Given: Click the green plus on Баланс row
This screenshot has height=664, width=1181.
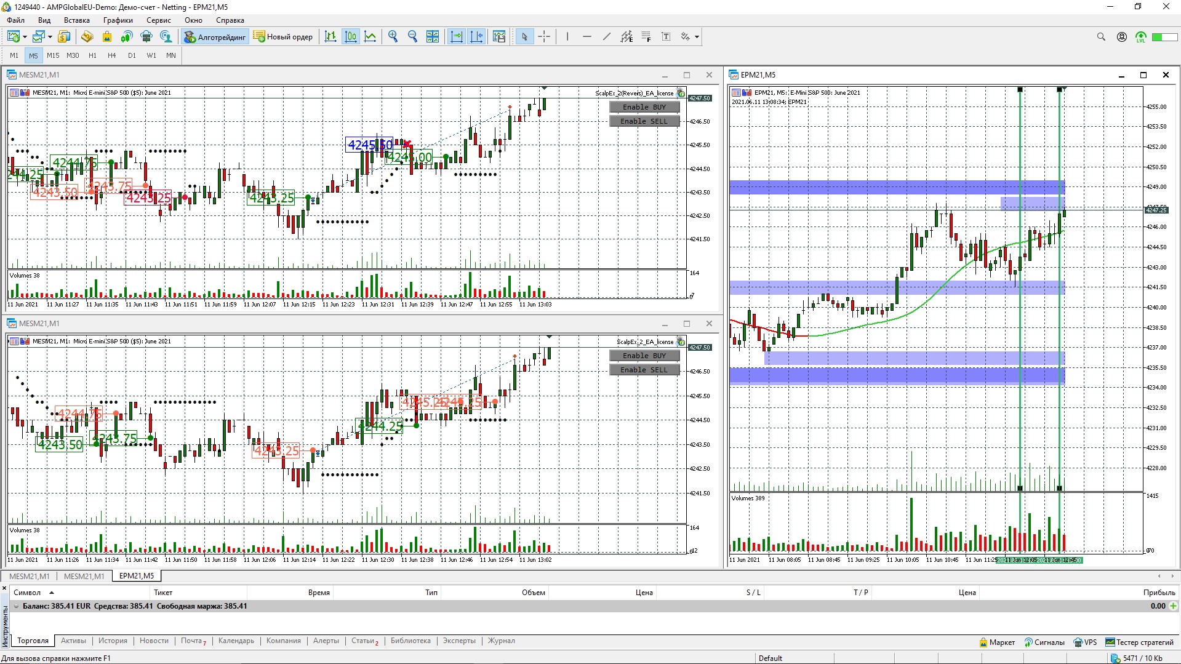Looking at the screenshot, I should tap(1173, 606).
